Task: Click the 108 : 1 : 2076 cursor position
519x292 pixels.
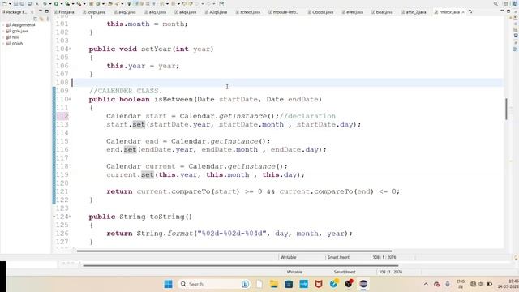Action: [384, 257]
